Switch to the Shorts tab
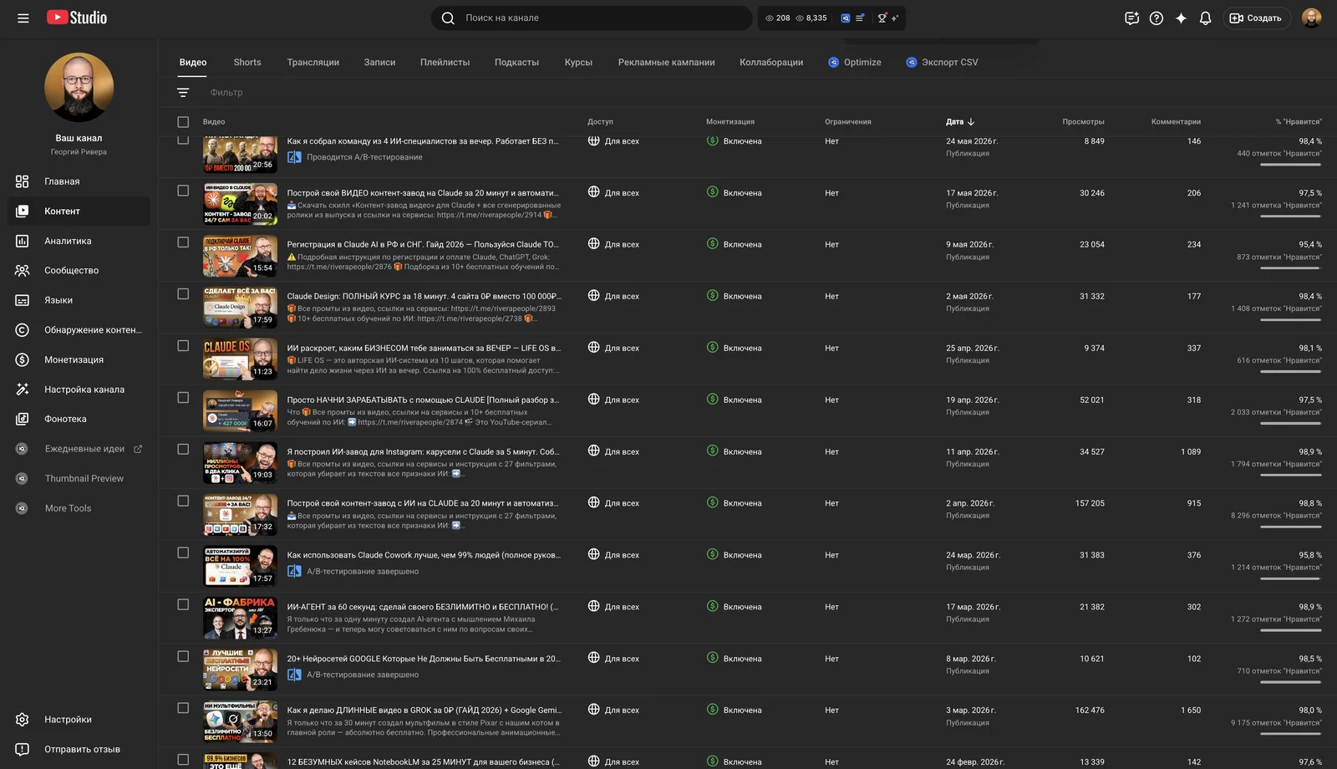Viewport: 1337px width, 769px height. (247, 63)
